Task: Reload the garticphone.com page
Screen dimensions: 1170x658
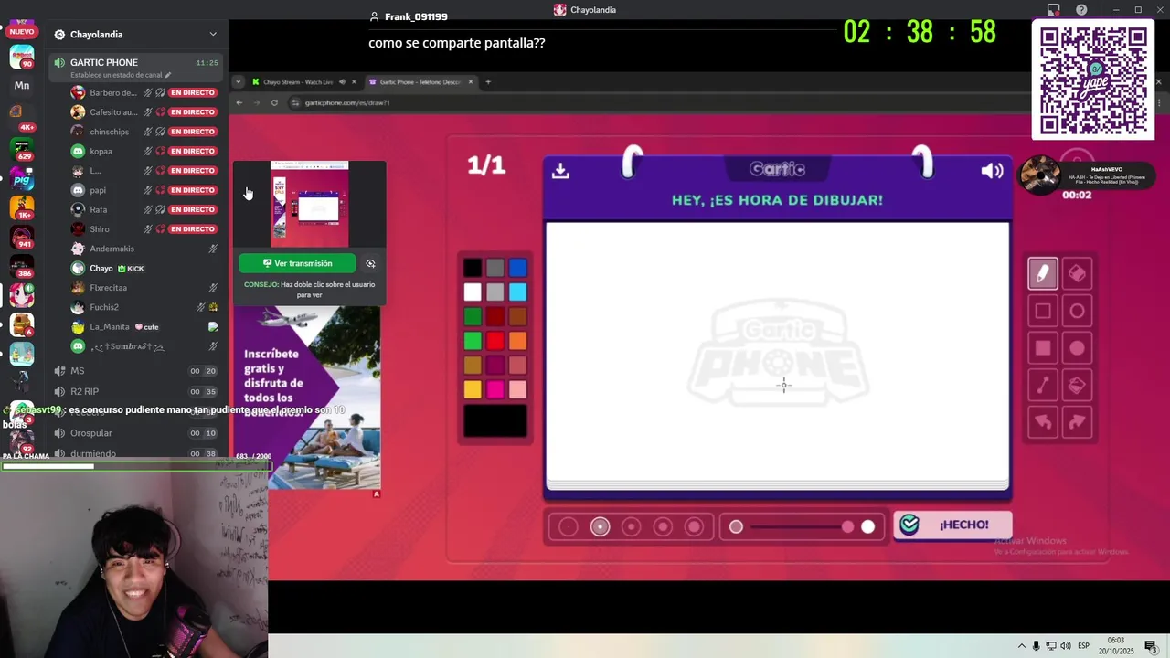Action: (274, 102)
